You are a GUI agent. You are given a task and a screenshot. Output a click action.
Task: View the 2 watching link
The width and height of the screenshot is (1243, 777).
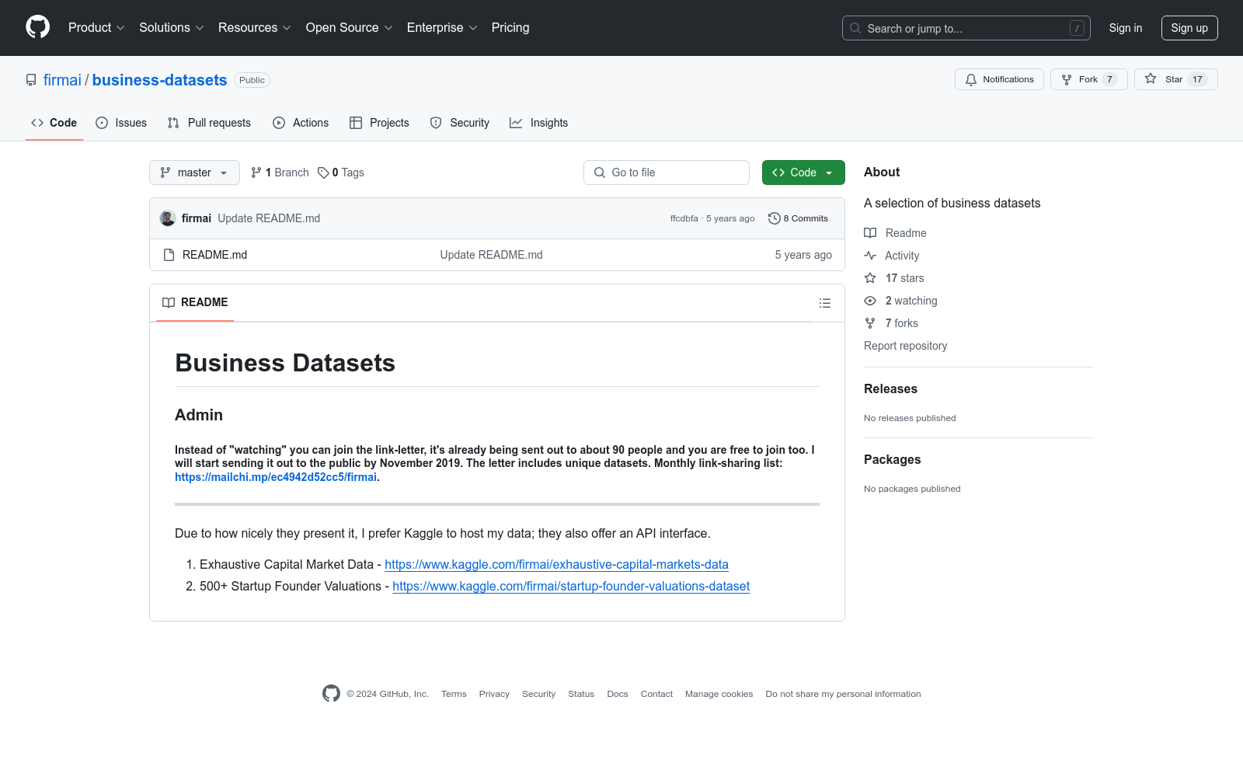[900, 301]
